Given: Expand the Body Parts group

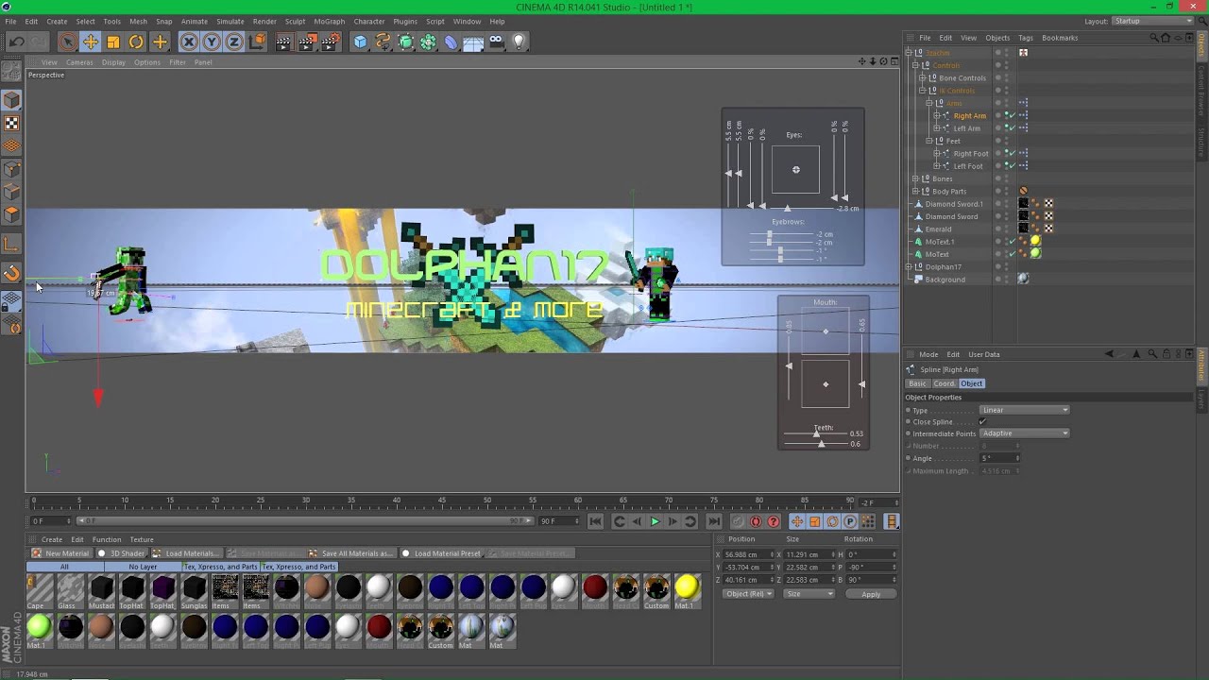Looking at the screenshot, I should pos(915,191).
